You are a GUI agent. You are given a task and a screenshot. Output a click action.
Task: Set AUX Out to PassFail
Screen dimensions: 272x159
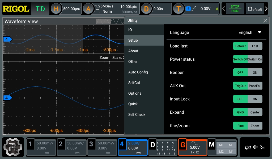[x=255, y=86]
